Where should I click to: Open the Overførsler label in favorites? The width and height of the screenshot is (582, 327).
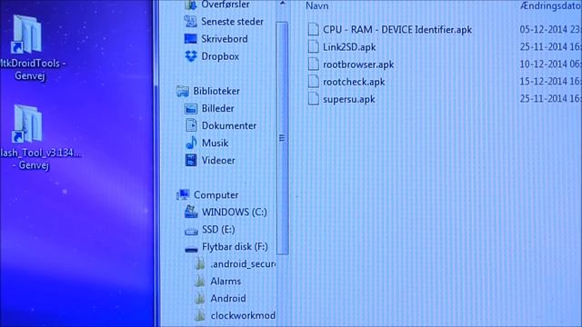coord(226,5)
